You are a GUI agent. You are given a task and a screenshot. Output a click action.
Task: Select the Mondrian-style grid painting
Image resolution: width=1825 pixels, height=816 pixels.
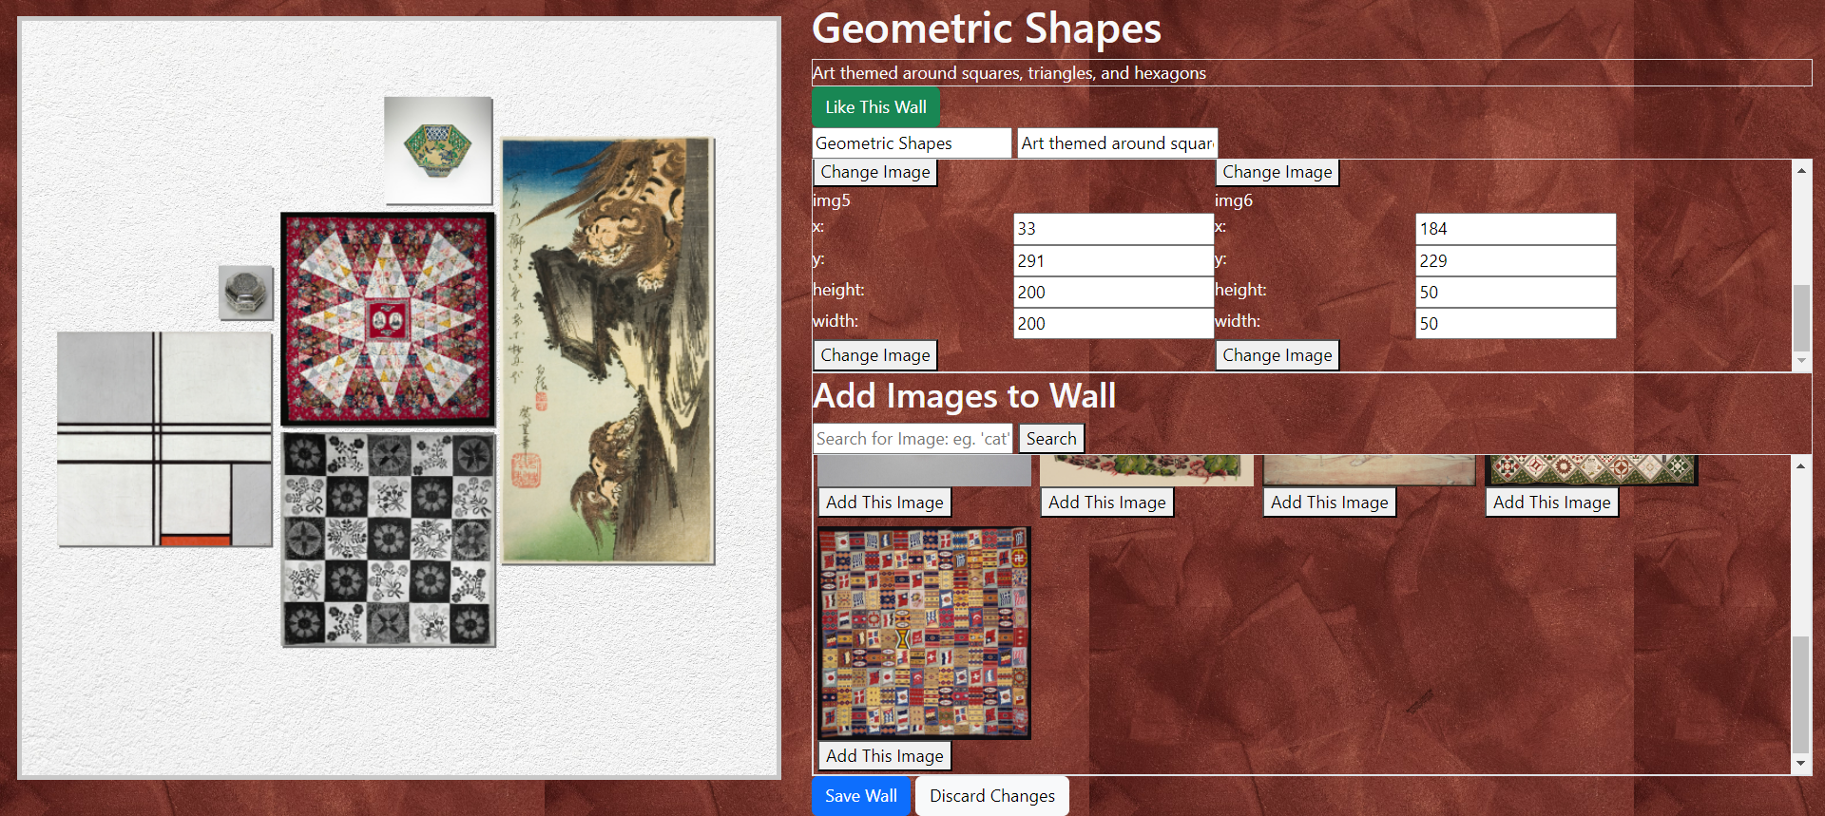coord(164,439)
